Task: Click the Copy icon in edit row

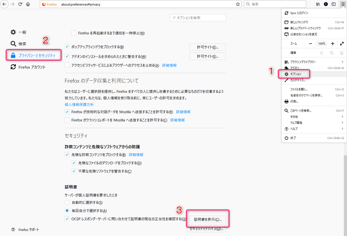Action: click(331, 53)
